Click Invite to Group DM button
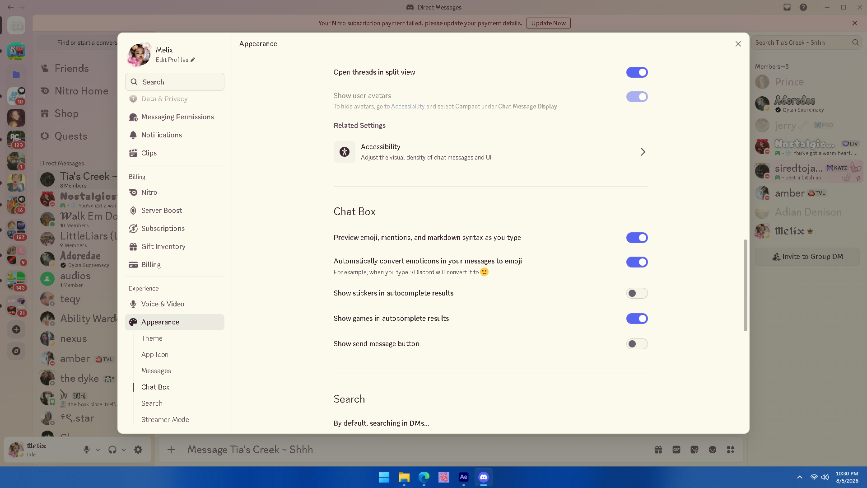This screenshot has height=488, width=867. click(x=807, y=257)
